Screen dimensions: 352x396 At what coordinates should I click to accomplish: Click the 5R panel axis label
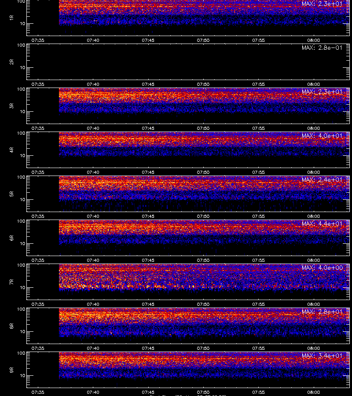(11, 194)
